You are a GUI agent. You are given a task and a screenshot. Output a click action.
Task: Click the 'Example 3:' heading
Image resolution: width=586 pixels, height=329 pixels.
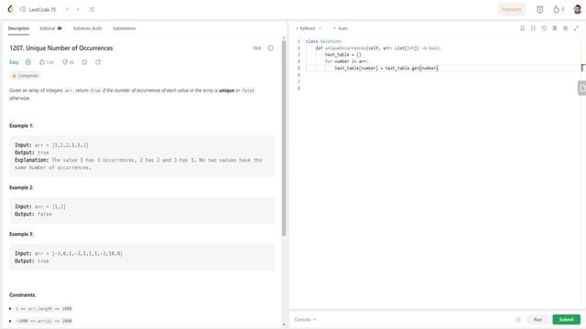[x=21, y=234]
